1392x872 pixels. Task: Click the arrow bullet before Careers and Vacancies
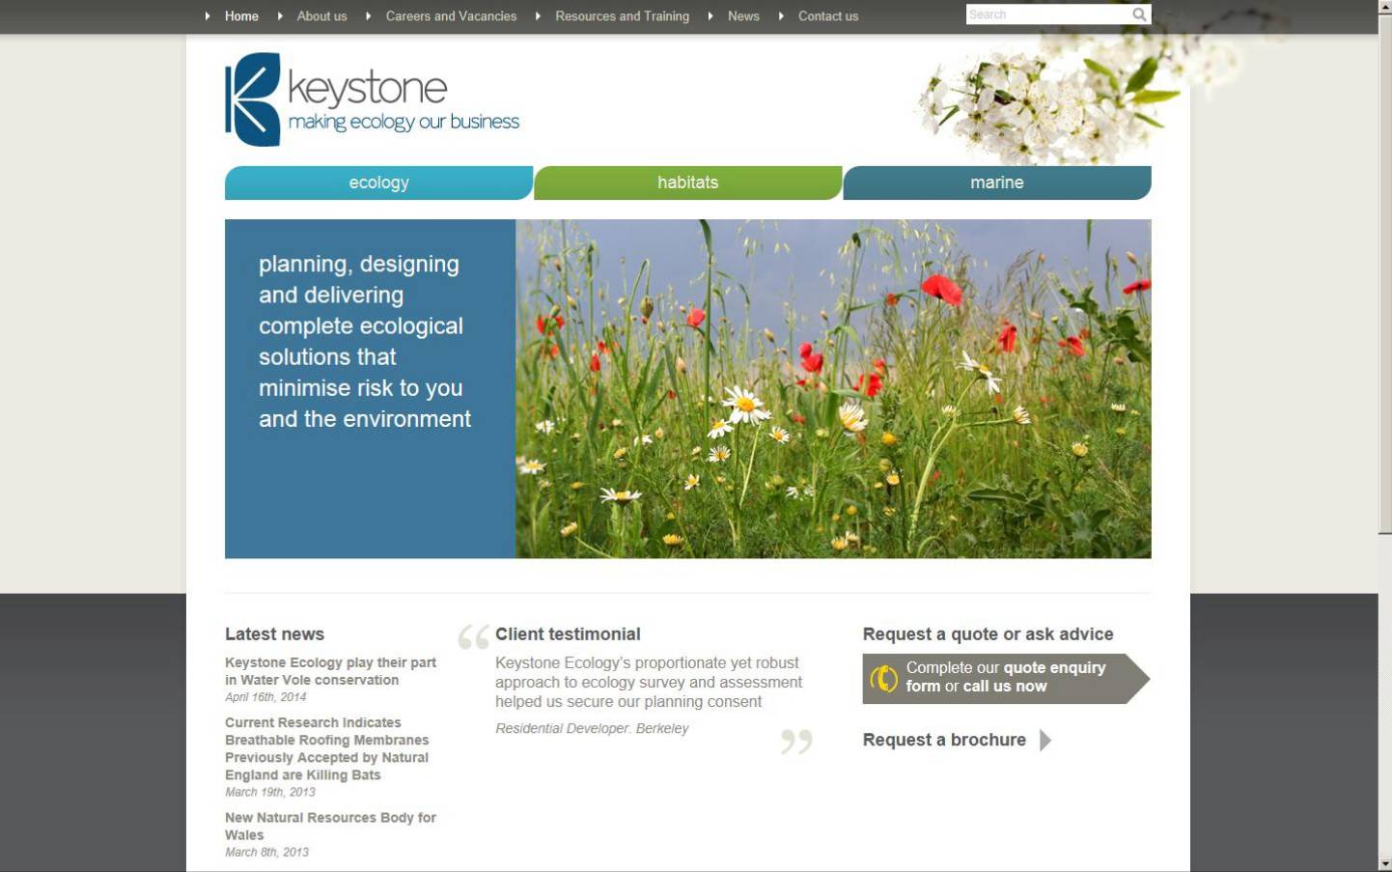coord(369,15)
